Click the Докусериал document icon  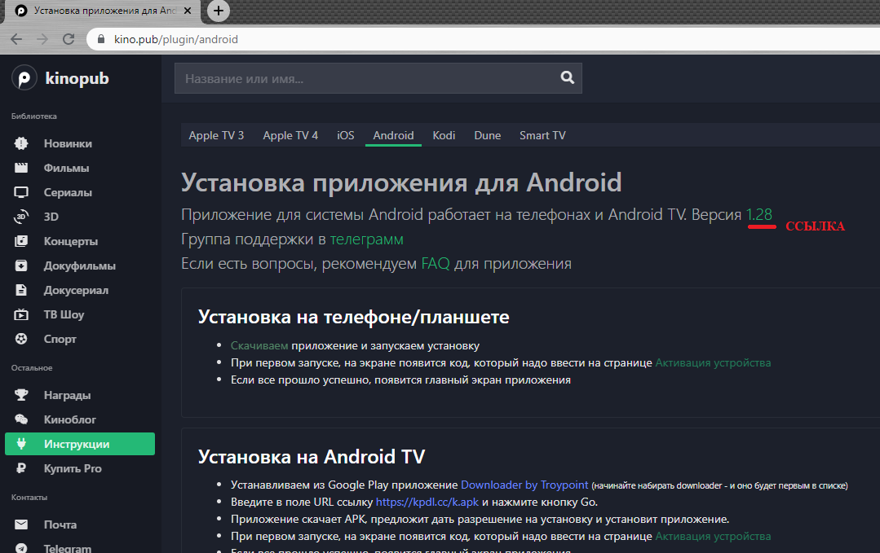tap(21, 290)
